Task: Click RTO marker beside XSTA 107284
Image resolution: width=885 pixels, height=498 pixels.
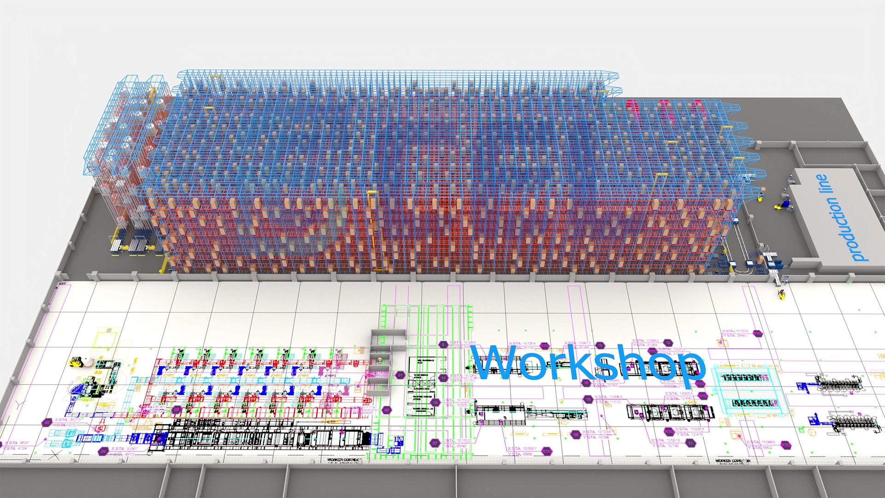Action: pos(544,346)
